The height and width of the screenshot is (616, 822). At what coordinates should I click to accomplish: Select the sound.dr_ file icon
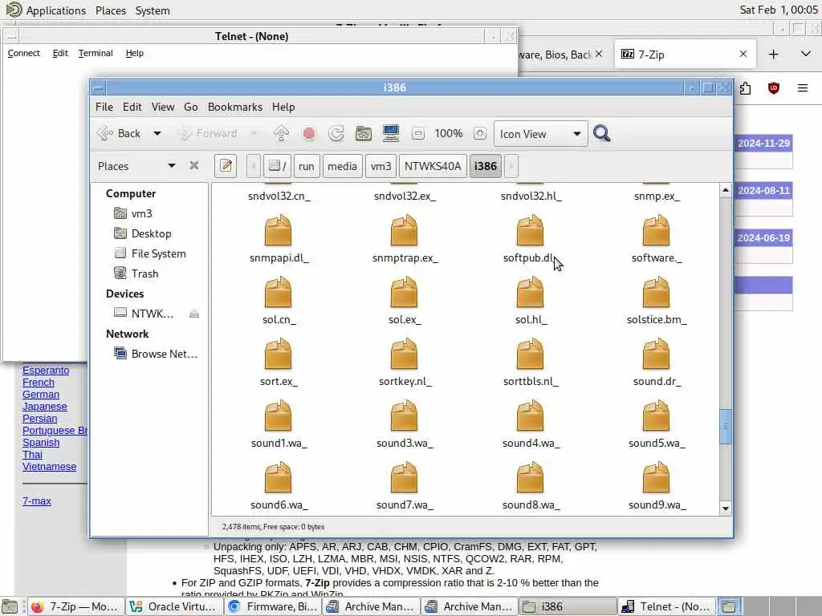[656, 354]
